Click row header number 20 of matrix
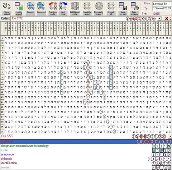Viewport: 172px width, 170px height. (2, 132)
